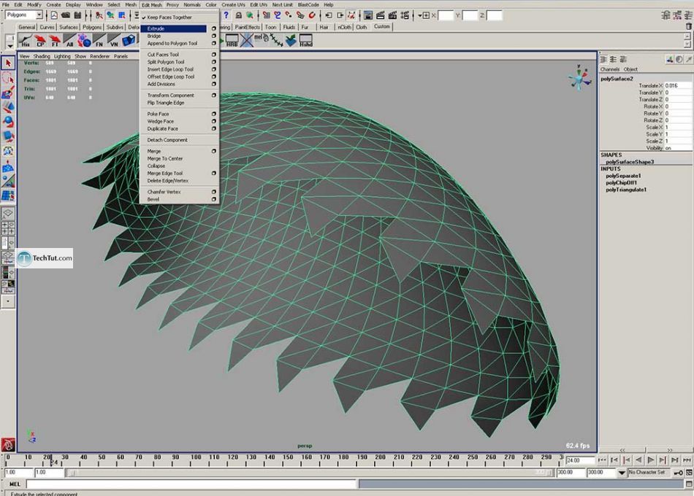Open Extrude options box
This screenshot has height=496, width=694.
pyautogui.click(x=214, y=28)
